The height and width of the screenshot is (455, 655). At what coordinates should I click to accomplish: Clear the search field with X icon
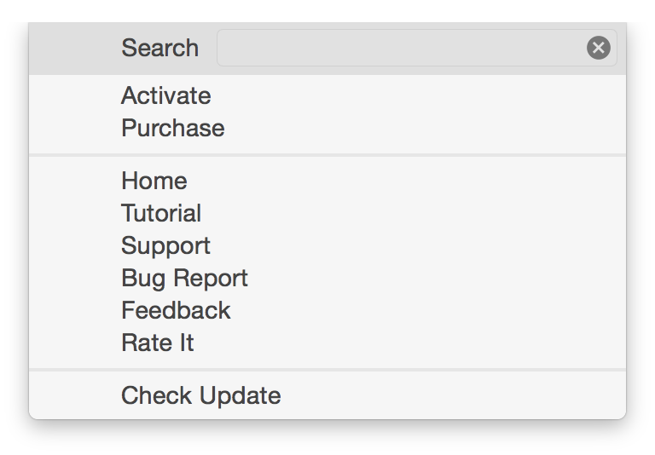[x=599, y=48]
